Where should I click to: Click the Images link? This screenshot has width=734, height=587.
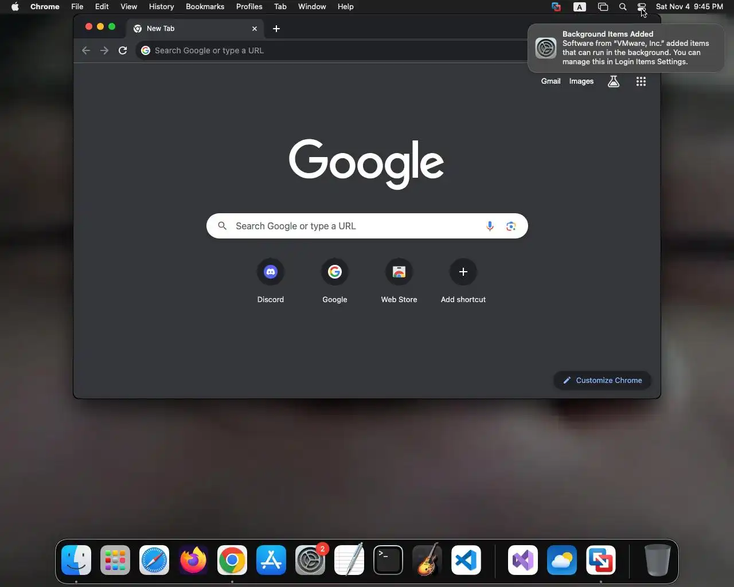(x=581, y=81)
